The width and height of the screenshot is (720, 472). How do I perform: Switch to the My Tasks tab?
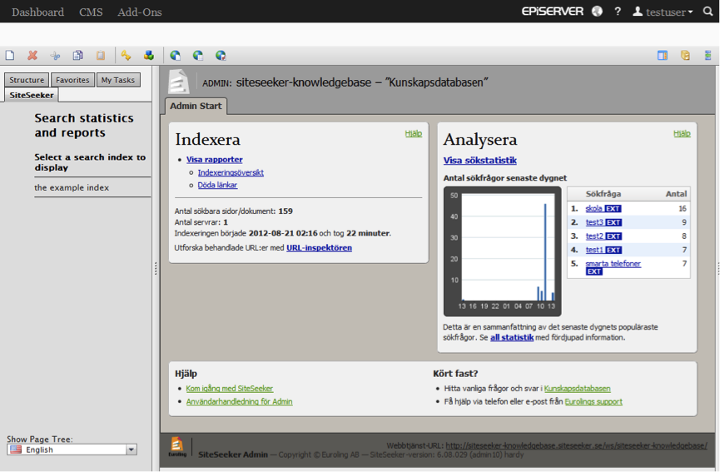coord(118,80)
